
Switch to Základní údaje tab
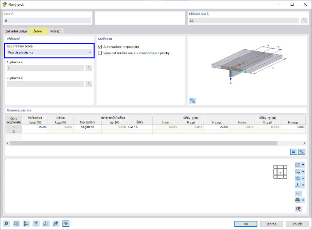pos(16,31)
